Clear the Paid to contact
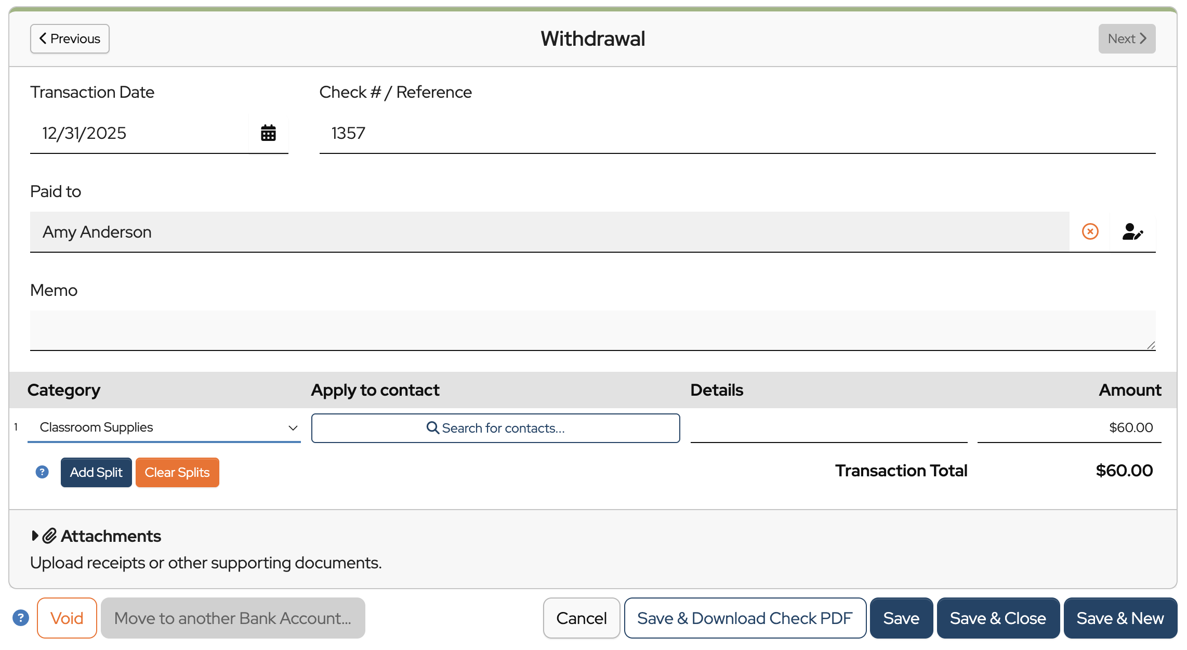 tap(1090, 231)
